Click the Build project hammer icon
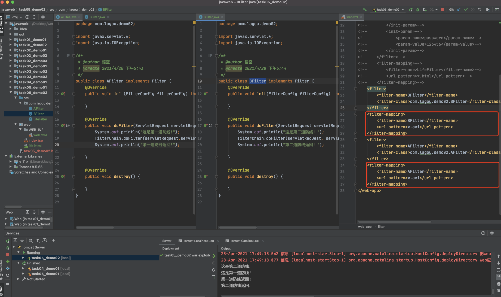The image size is (501, 297). click(x=365, y=10)
